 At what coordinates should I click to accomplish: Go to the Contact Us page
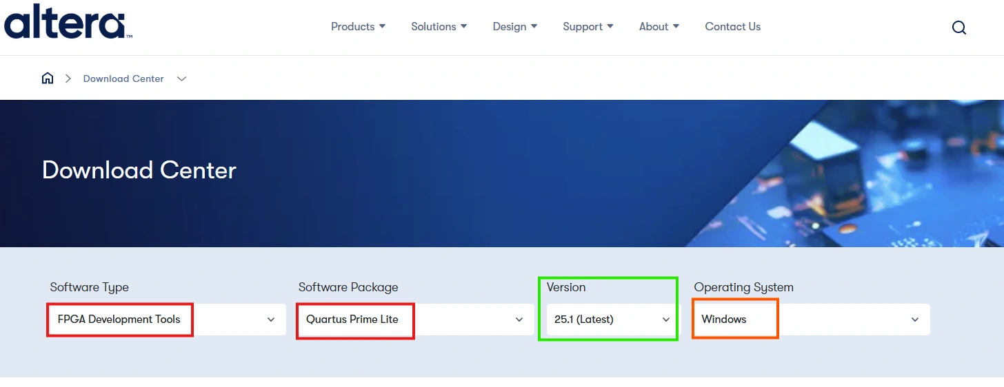pyautogui.click(x=732, y=27)
